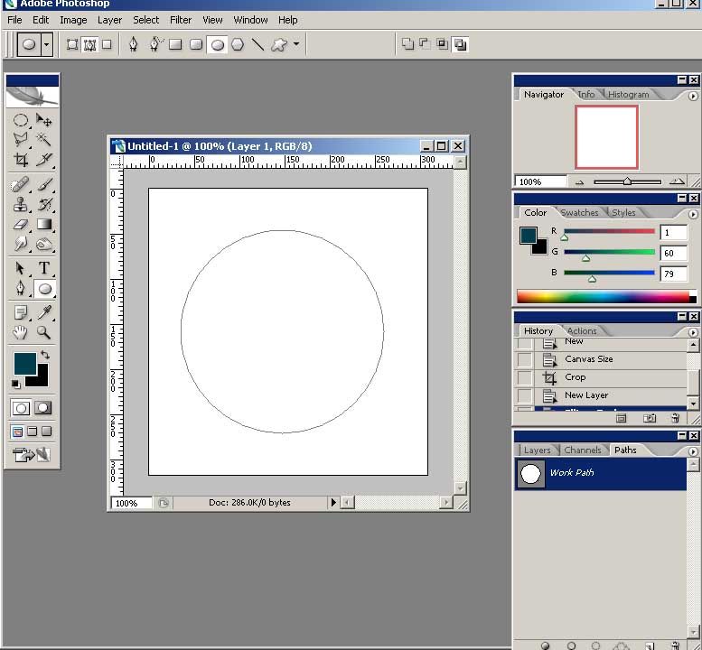702x650 pixels.
Task: Choose the Hand tool
Action: [x=21, y=332]
